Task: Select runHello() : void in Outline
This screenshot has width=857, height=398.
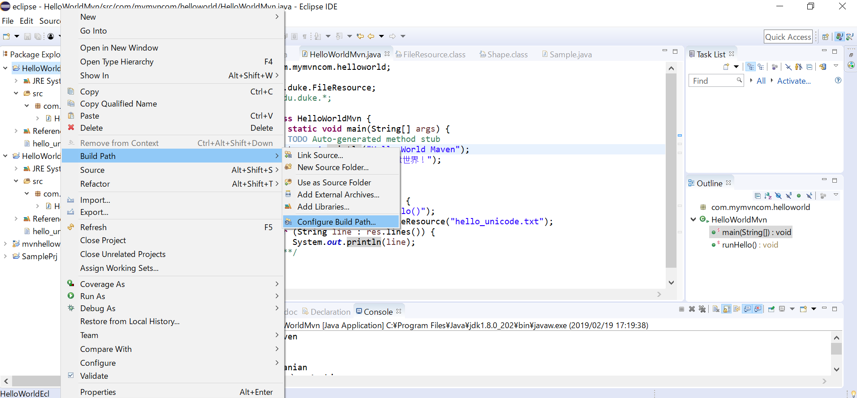Action: [x=745, y=244]
